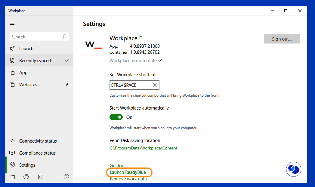This screenshot has width=315, height=187.
Task: Close the Workplace window
Action: [x=300, y=11]
